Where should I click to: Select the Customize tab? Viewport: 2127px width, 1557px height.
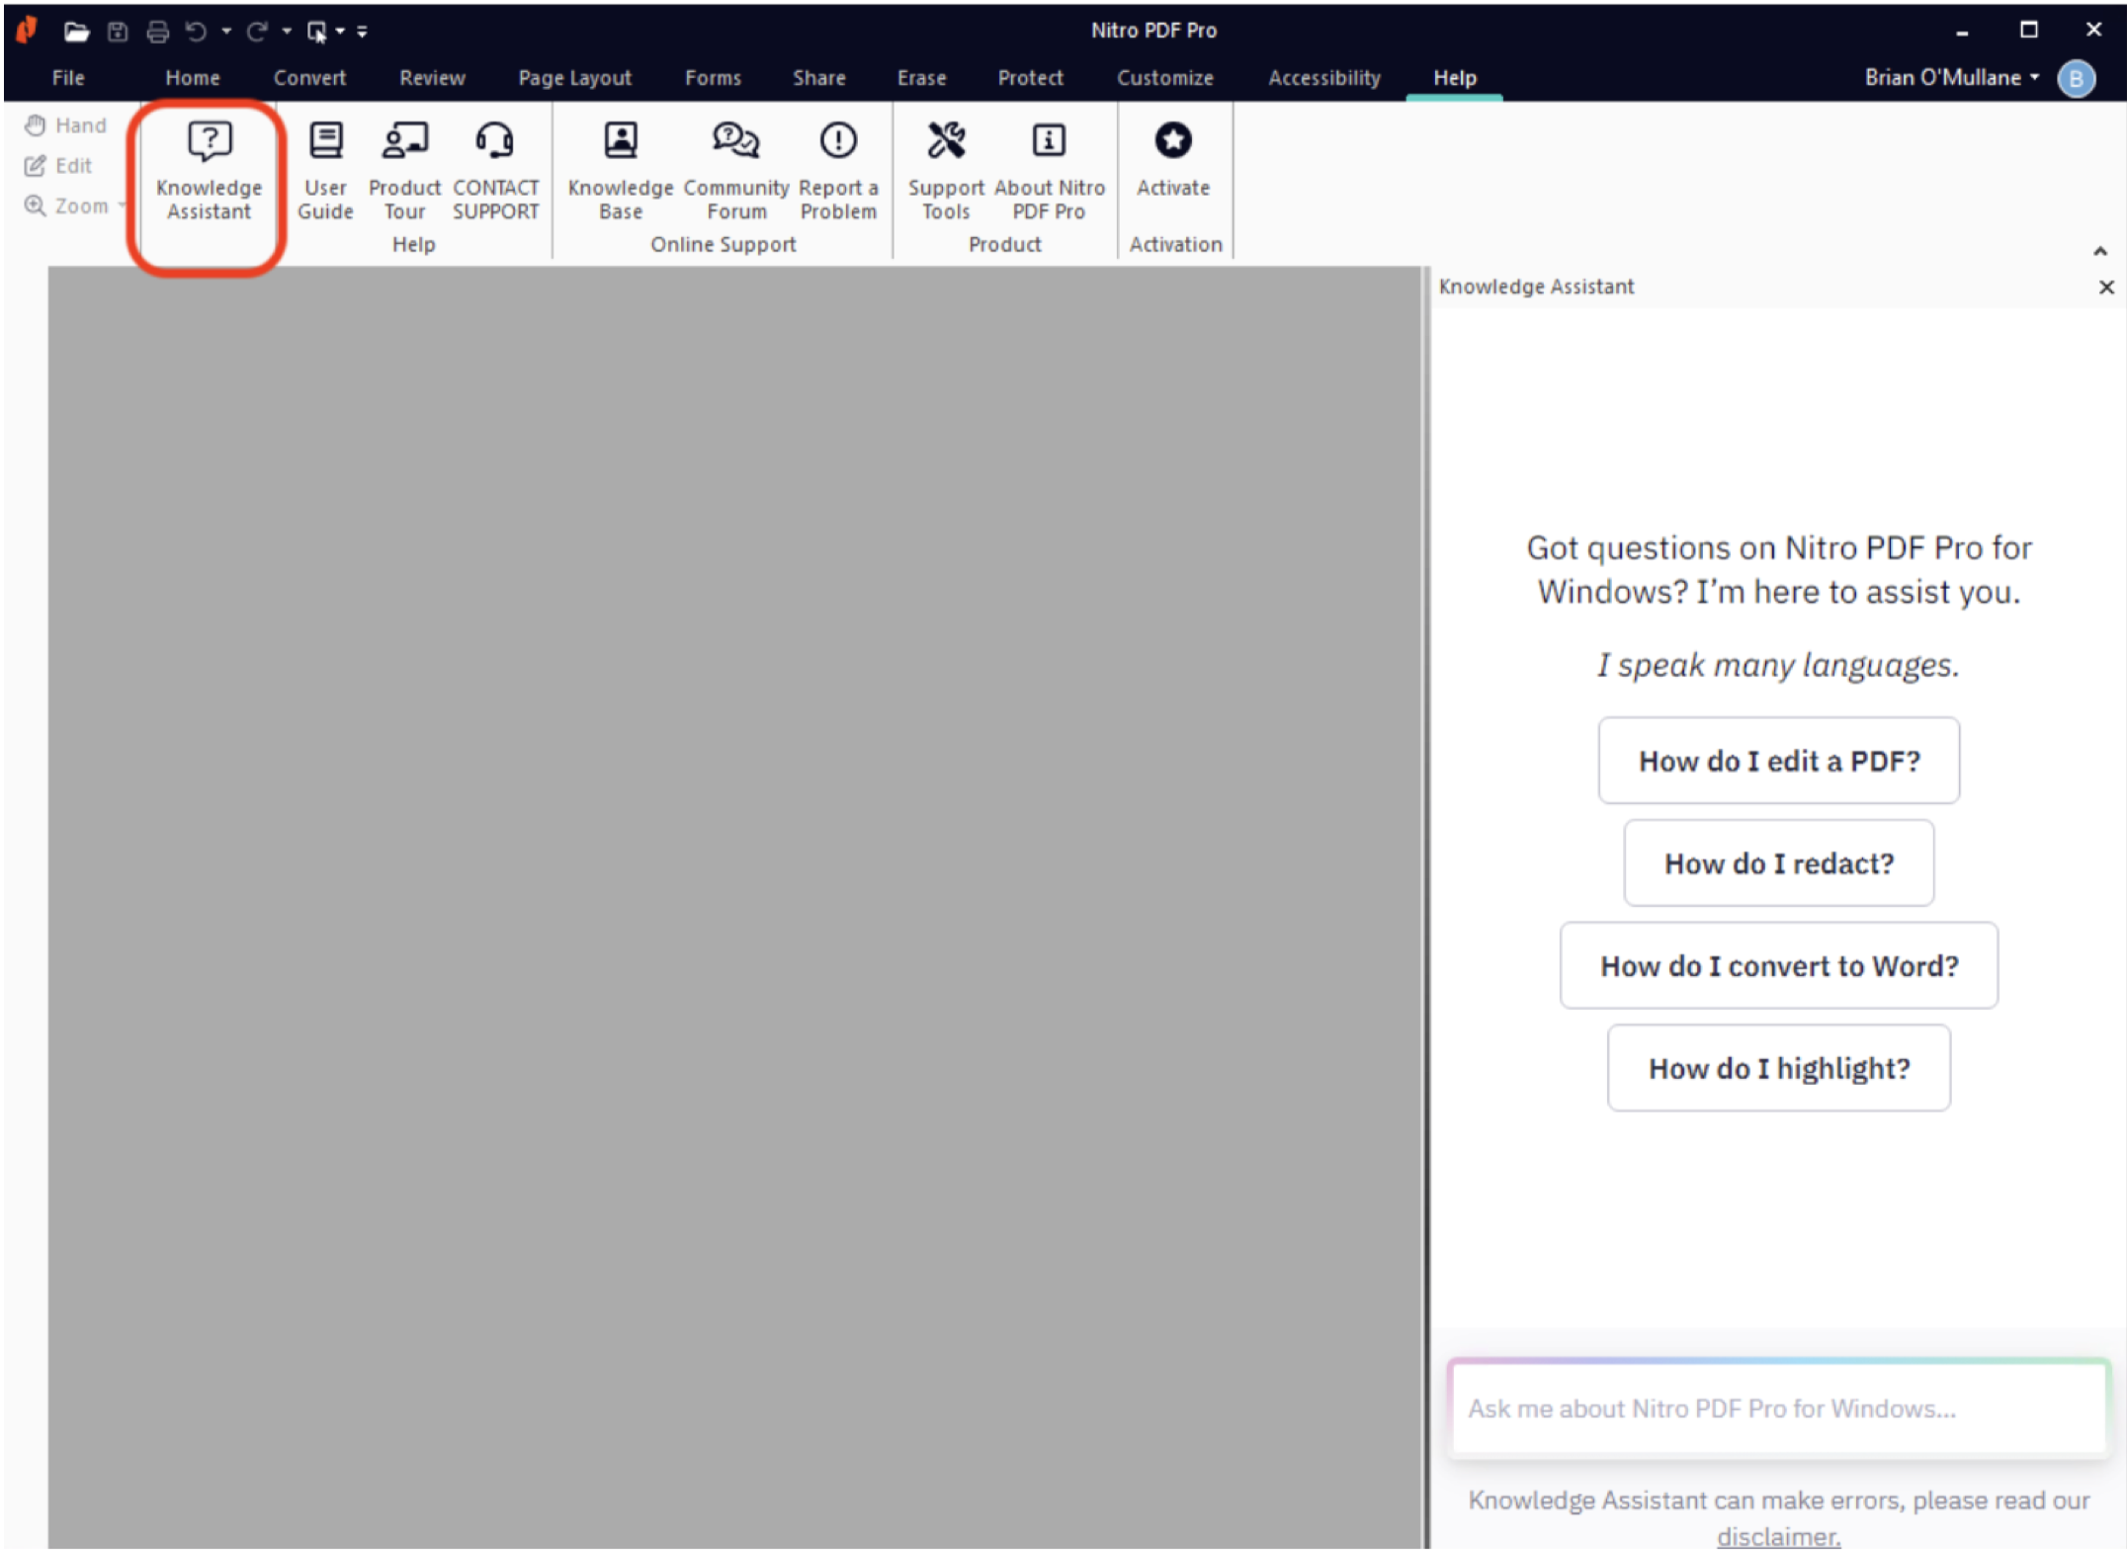[1164, 78]
